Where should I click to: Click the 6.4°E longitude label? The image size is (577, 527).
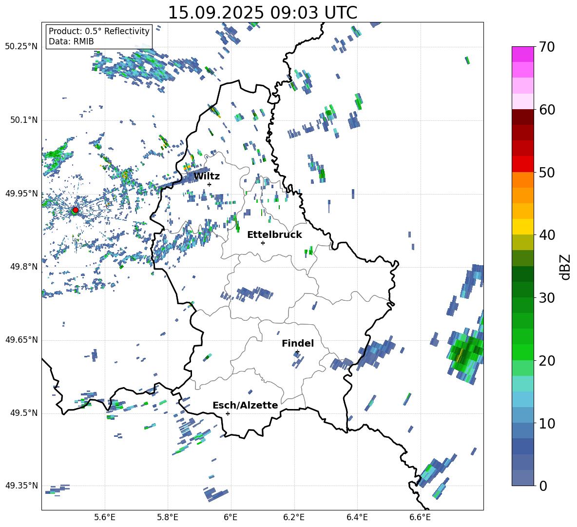[x=357, y=517]
